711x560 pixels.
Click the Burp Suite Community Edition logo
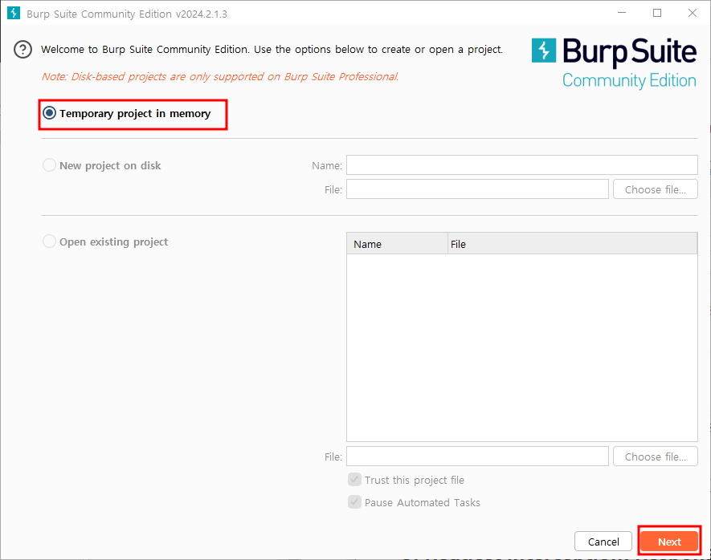[614, 63]
